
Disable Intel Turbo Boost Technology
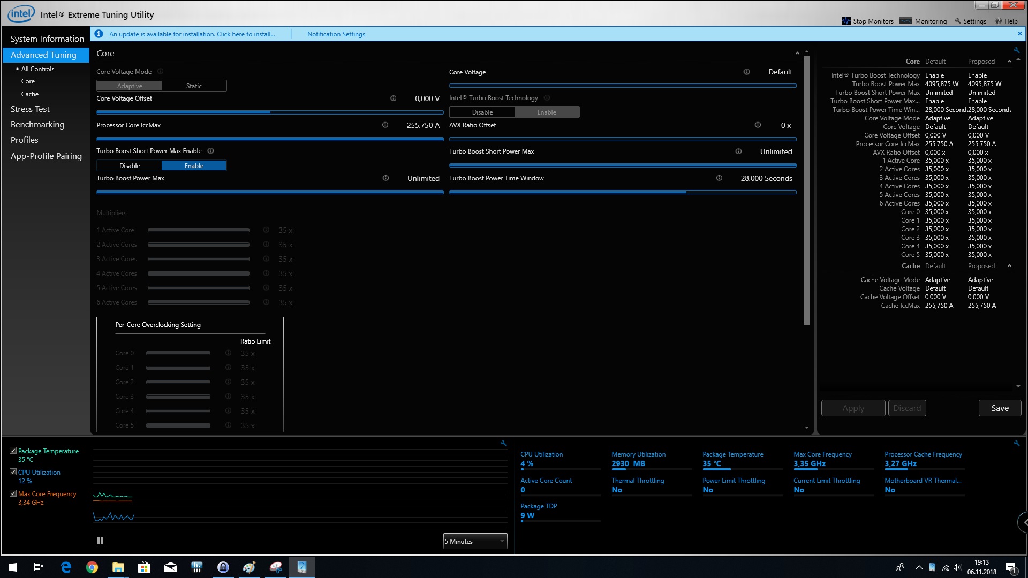click(482, 112)
